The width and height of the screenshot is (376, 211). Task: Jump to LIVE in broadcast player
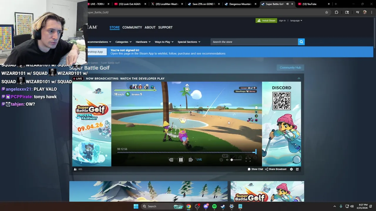click(x=199, y=159)
